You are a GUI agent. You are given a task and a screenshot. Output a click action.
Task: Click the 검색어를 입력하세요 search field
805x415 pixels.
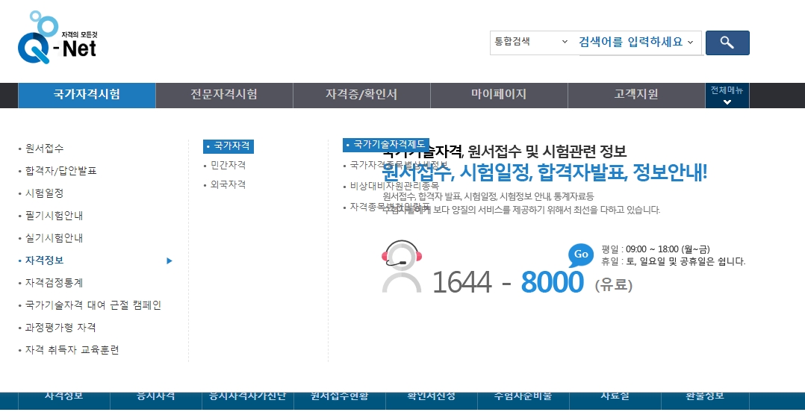pyautogui.click(x=630, y=42)
